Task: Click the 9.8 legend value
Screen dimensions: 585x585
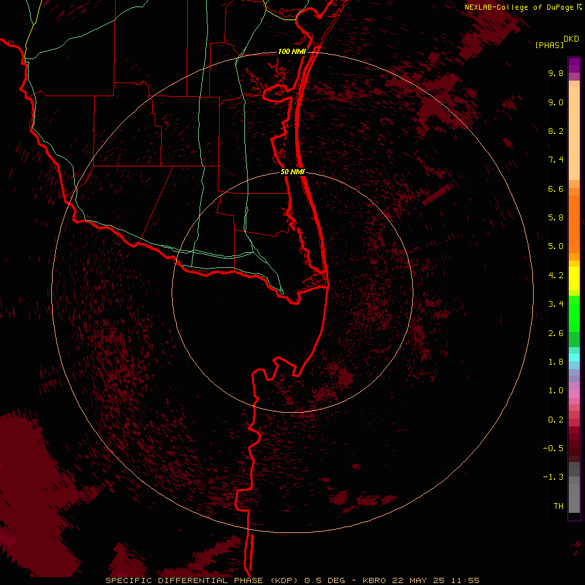Action: [x=556, y=73]
